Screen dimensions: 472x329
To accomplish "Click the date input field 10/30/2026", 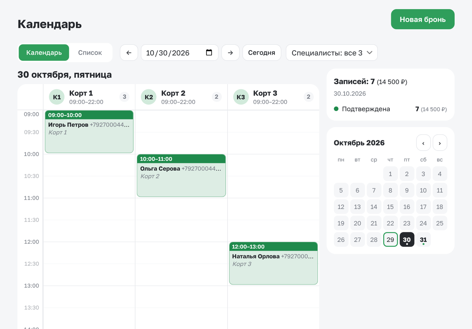I will (179, 53).
